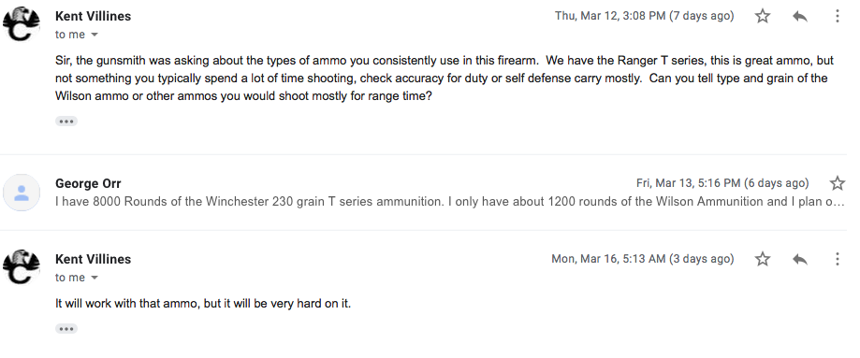
Task: Click Kent Villines sender name in first message
Action: pos(94,17)
